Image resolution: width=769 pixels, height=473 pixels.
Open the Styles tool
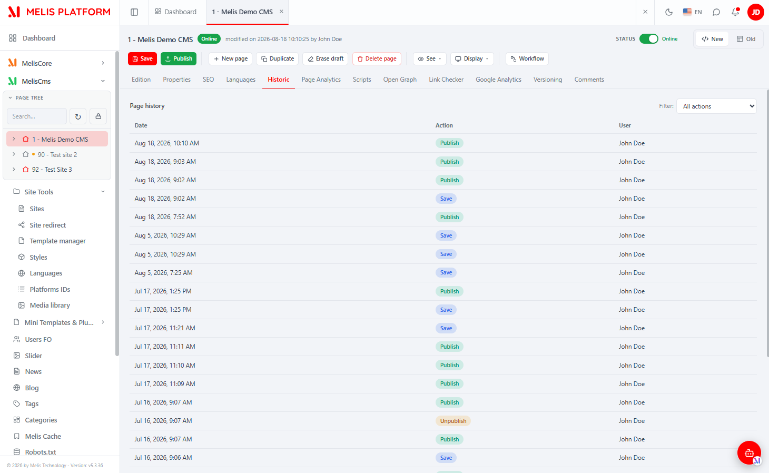(38, 257)
